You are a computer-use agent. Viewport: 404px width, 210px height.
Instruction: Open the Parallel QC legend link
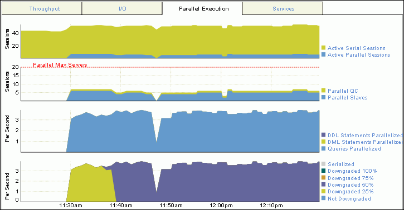[343, 91]
